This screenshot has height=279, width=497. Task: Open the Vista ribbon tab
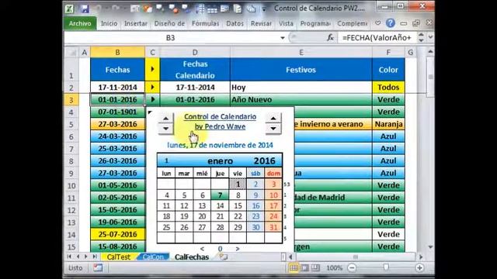pos(286,23)
